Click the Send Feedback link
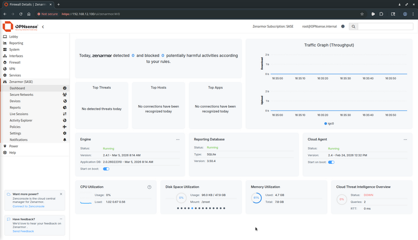Viewport: 418px width, 240px height. click(23, 231)
